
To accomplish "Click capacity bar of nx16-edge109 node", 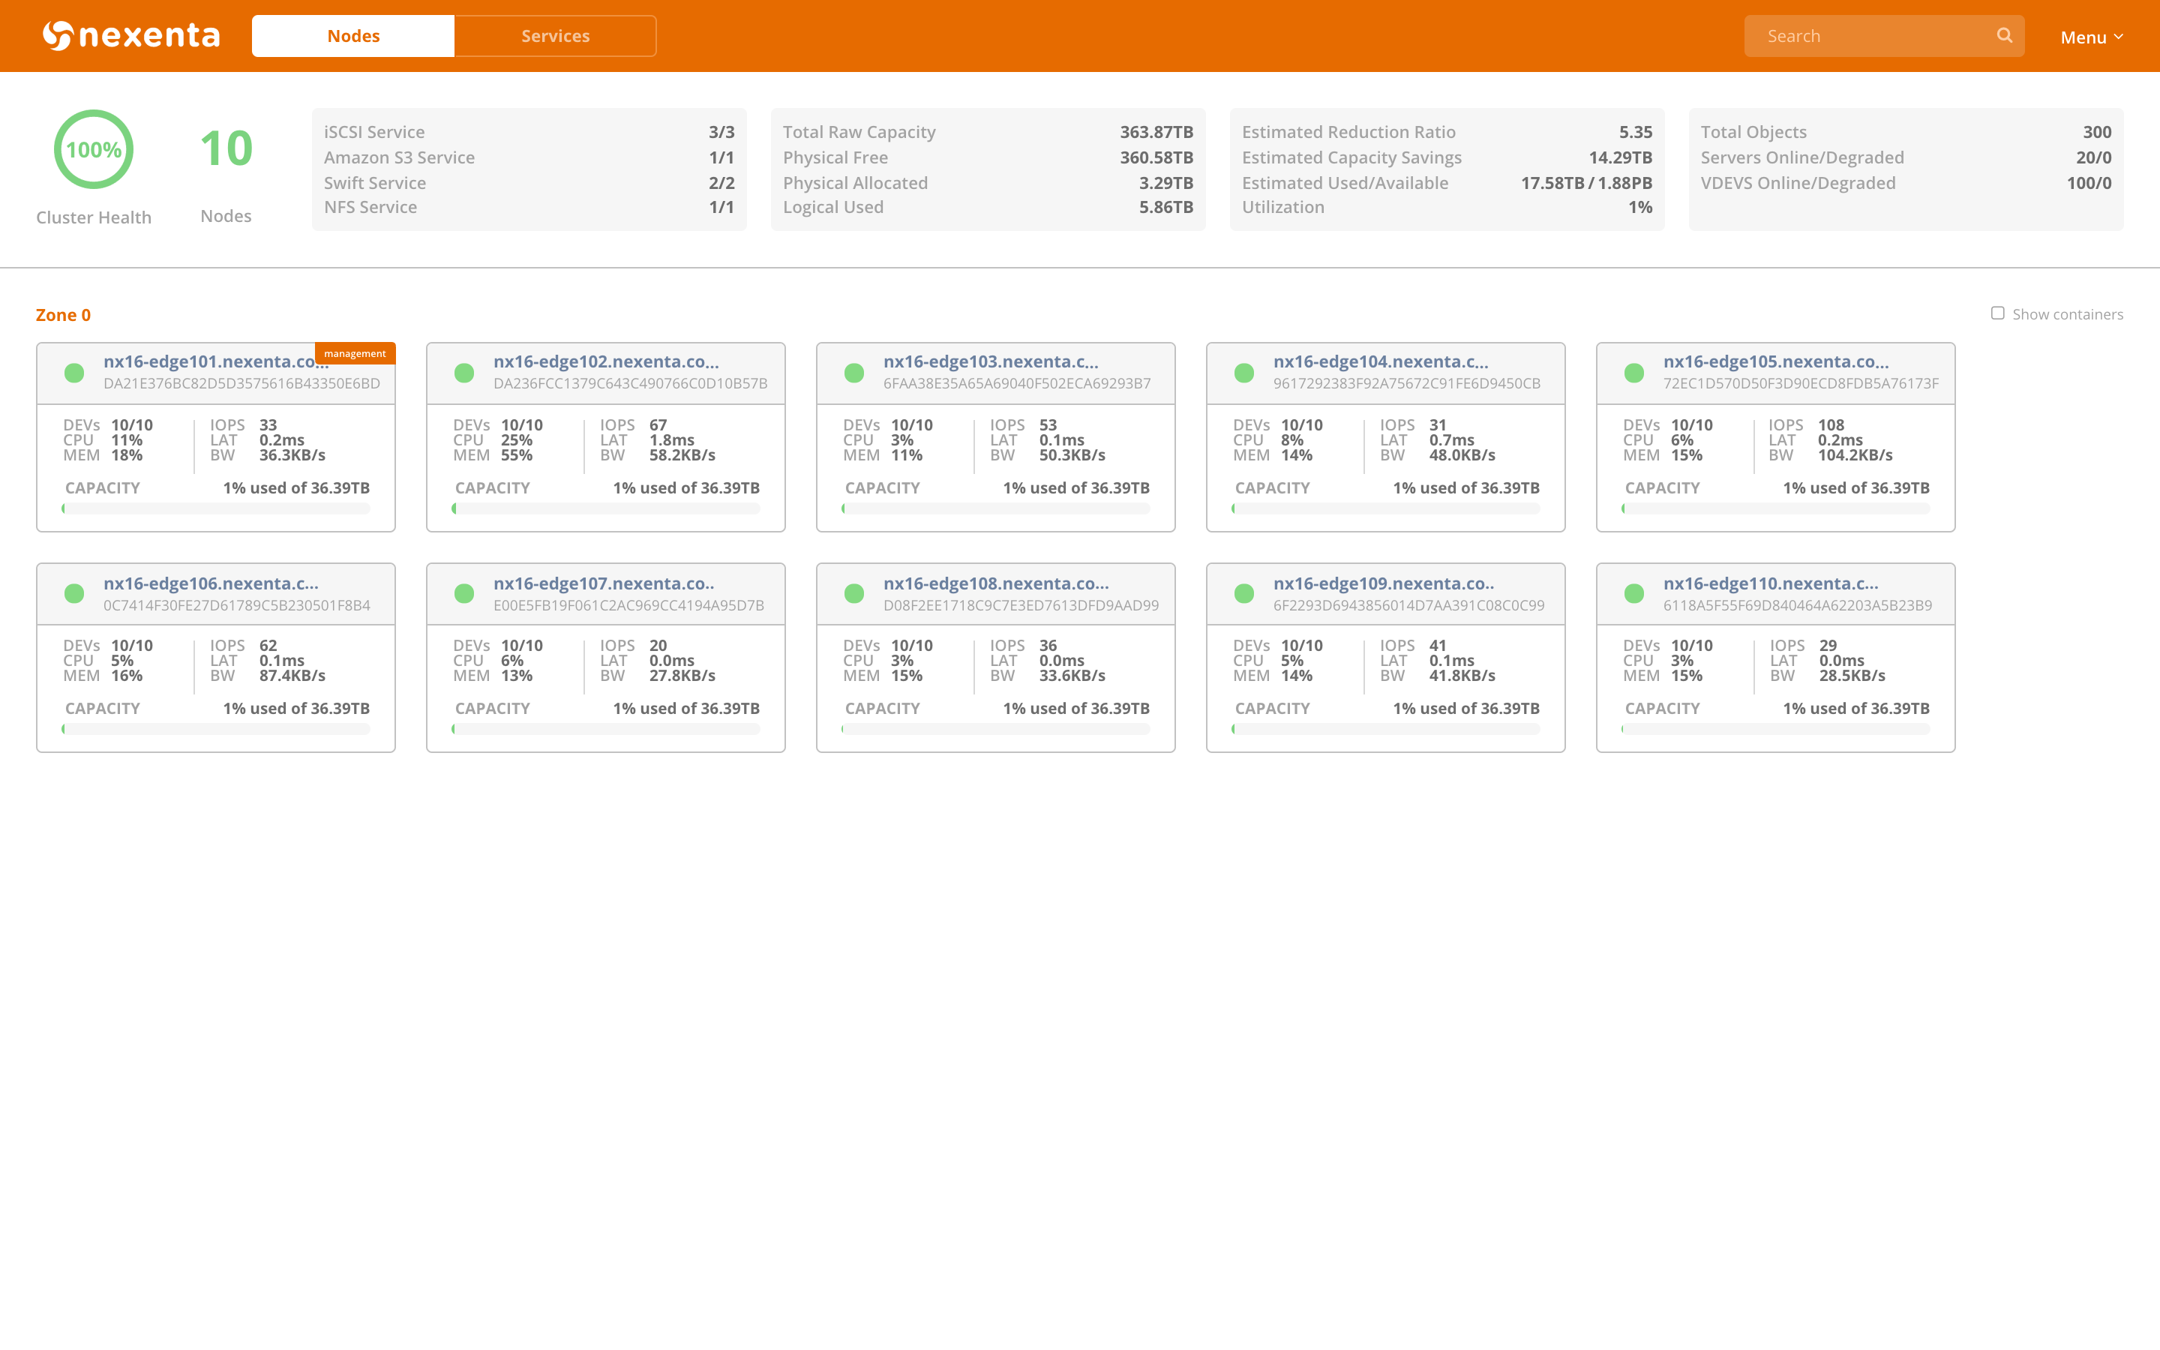I will [1385, 730].
